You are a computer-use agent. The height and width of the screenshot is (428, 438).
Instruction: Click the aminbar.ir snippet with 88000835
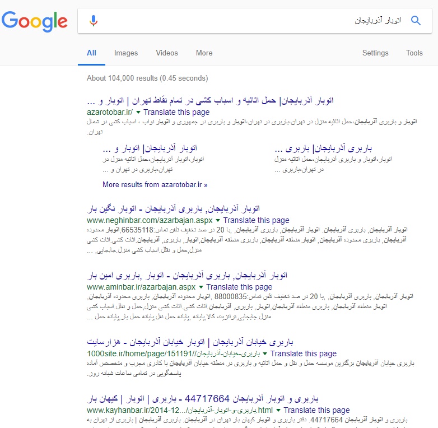click(x=250, y=307)
